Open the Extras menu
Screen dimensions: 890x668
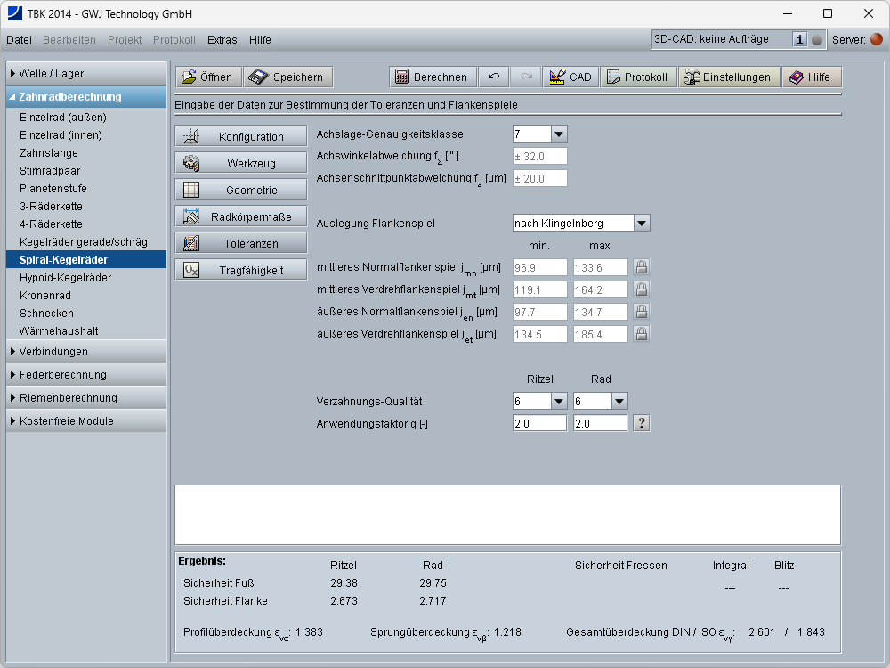click(x=222, y=40)
